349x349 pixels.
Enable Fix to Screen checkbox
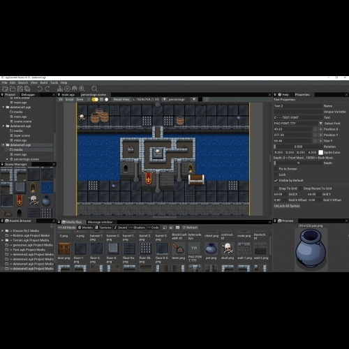[x=276, y=169]
